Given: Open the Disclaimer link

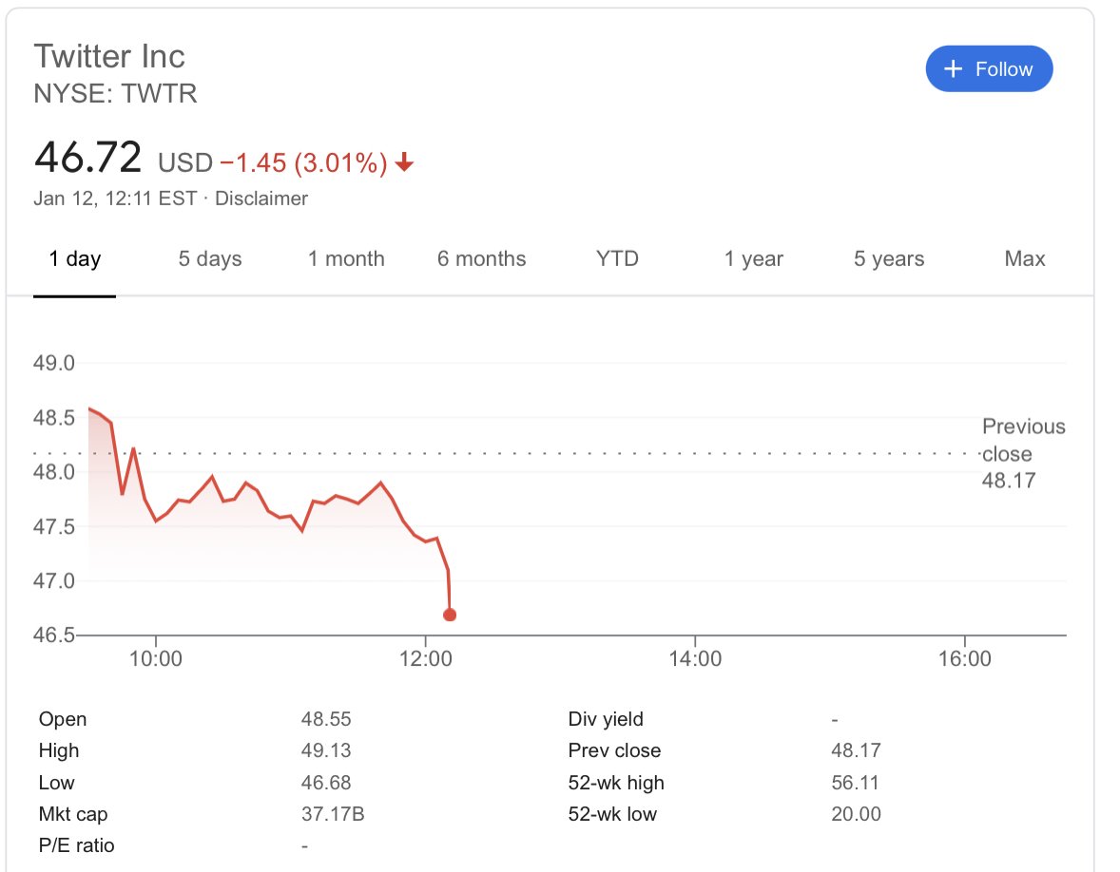Looking at the screenshot, I should (261, 199).
